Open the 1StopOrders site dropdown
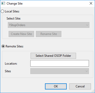95x93 pixels. point(49,25)
